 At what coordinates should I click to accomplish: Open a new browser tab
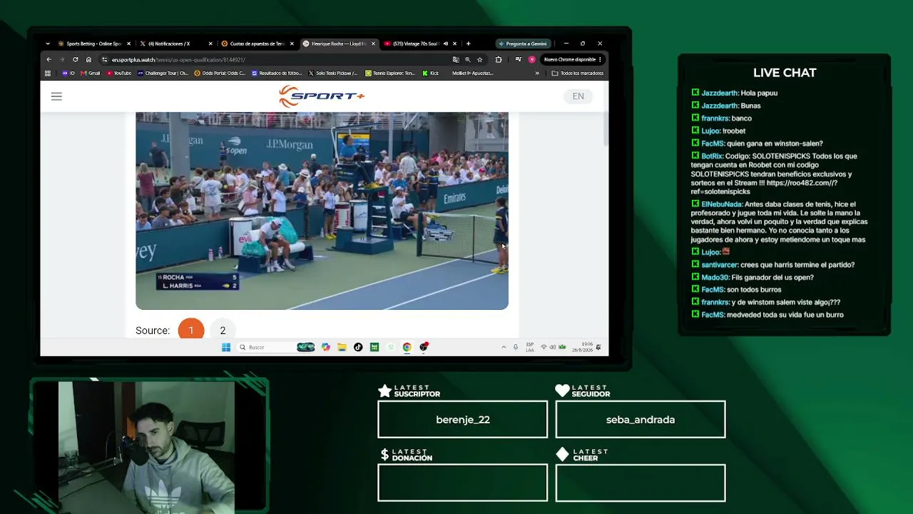(468, 44)
